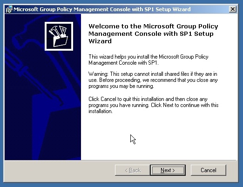Quit installation with the Cancel button
Image resolution: width=243 pixels, height=187 pixels.
pos(209,170)
